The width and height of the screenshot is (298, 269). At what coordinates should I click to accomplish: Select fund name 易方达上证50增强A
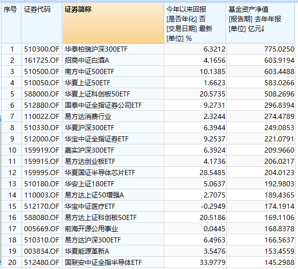click(x=94, y=195)
